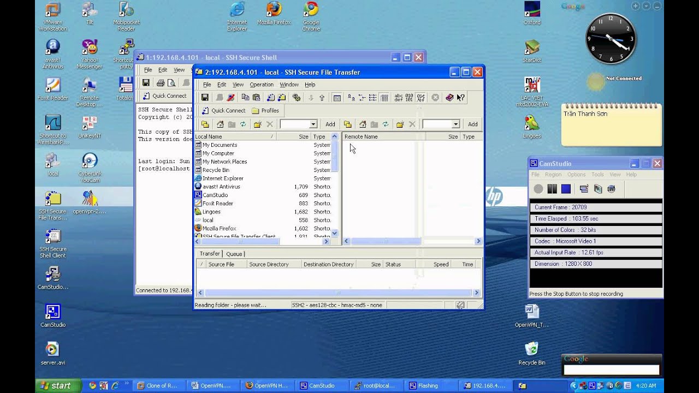The image size is (699, 393).
Task: Open the Operation menu
Action: coord(262,85)
